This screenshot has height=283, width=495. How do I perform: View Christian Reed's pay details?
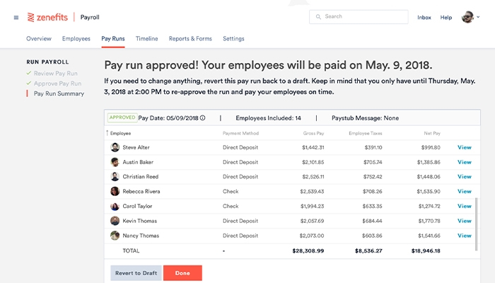[x=465, y=177]
